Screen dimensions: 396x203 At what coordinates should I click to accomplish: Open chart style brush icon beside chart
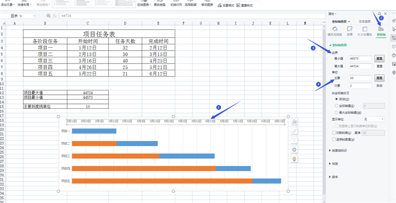pyautogui.click(x=294, y=131)
